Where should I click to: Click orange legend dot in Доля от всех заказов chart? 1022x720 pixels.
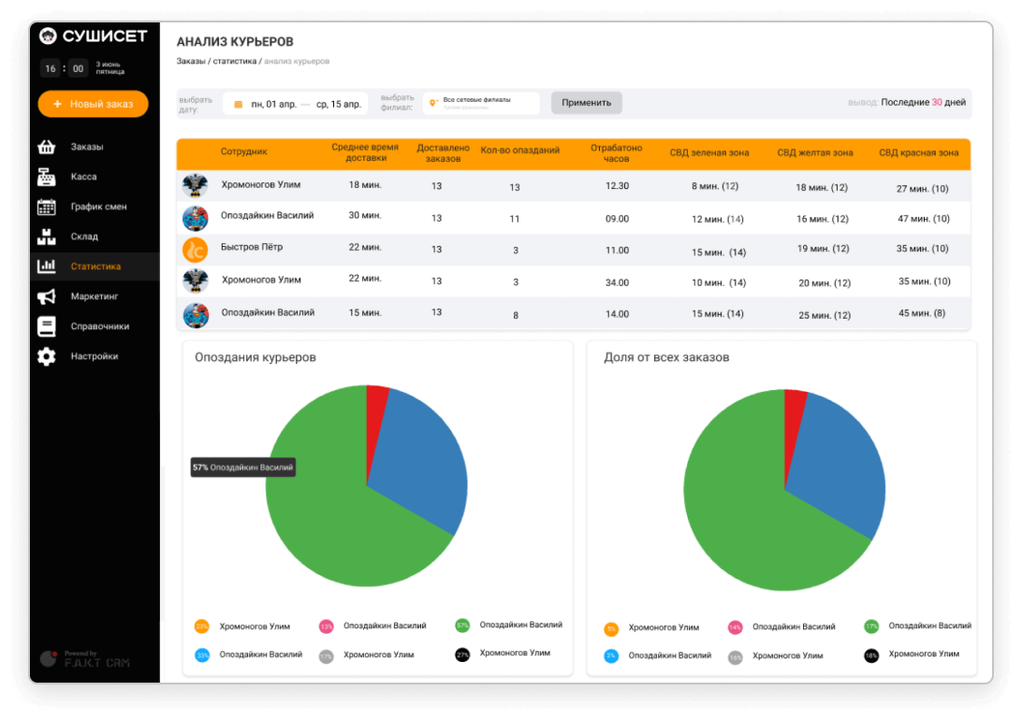[x=611, y=629]
